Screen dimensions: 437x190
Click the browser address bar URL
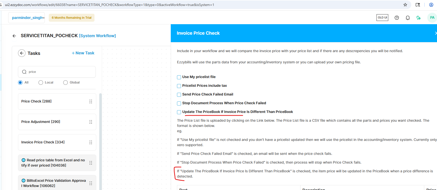109,5
